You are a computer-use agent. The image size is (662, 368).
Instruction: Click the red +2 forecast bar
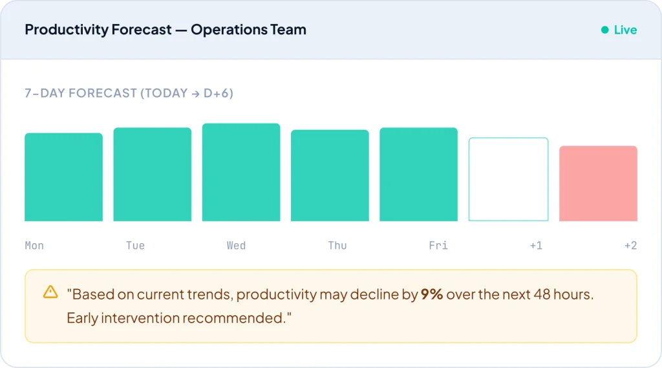pos(598,184)
